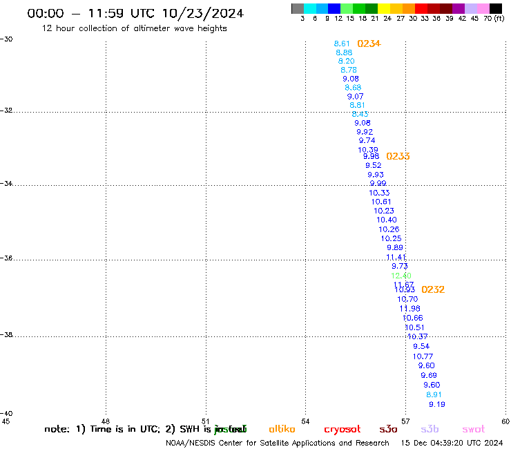Viewport: 511px width, 449px height.
Task: Select the wave height value 9.92
Action: 365,132
